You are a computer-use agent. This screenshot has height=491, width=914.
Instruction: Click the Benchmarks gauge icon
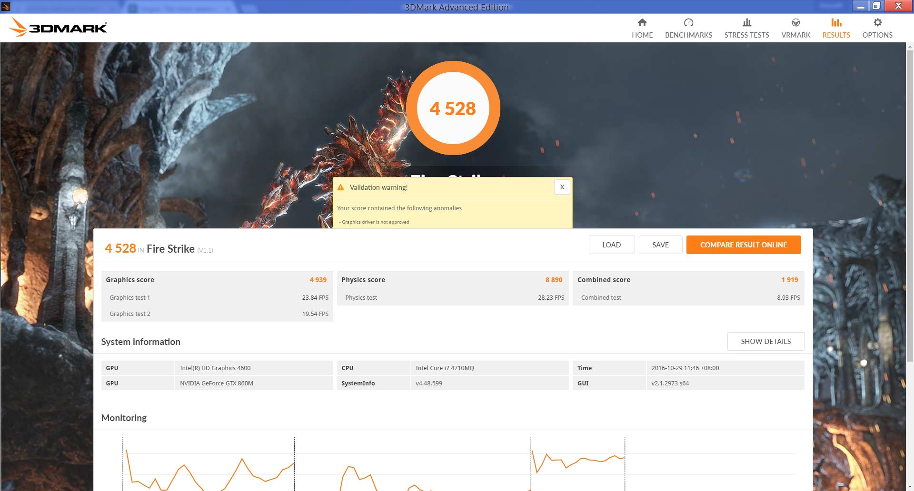point(688,22)
